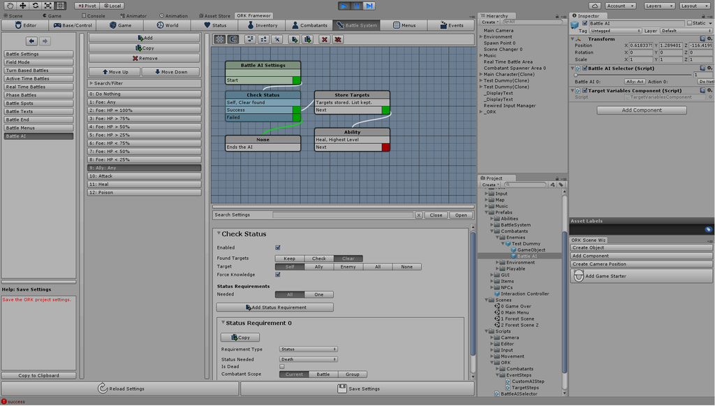Screen dimensions: 715x406
Task: Toggle the grid icon in node editor
Action: click(x=219, y=40)
